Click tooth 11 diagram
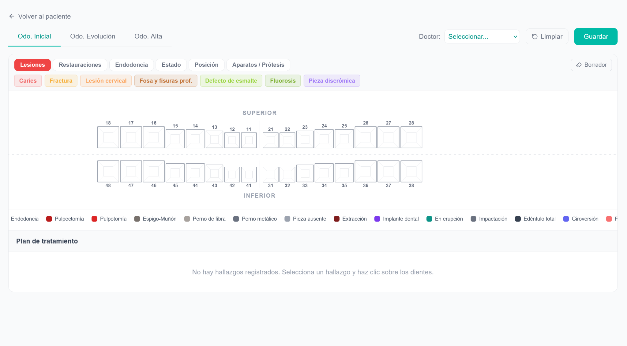 click(x=249, y=140)
